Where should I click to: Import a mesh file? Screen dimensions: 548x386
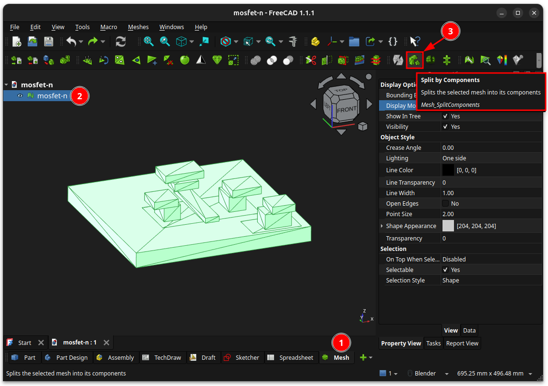(x=16, y=61)
